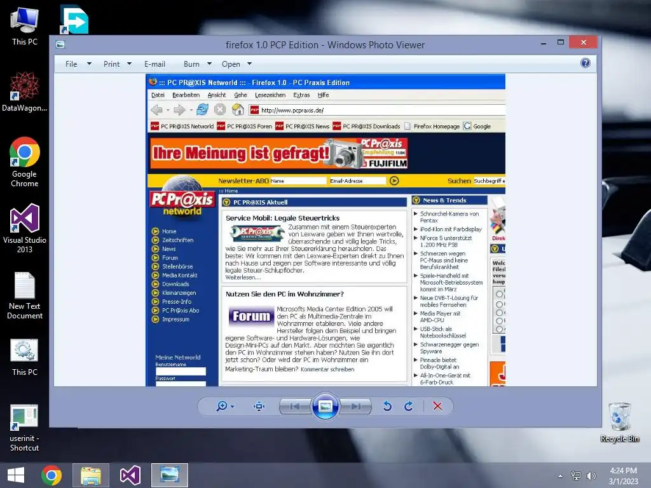Select the blue arrow shortcut desktop icon

74,20
